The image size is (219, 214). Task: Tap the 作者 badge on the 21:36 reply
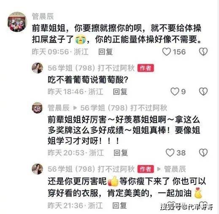point(146,169)
